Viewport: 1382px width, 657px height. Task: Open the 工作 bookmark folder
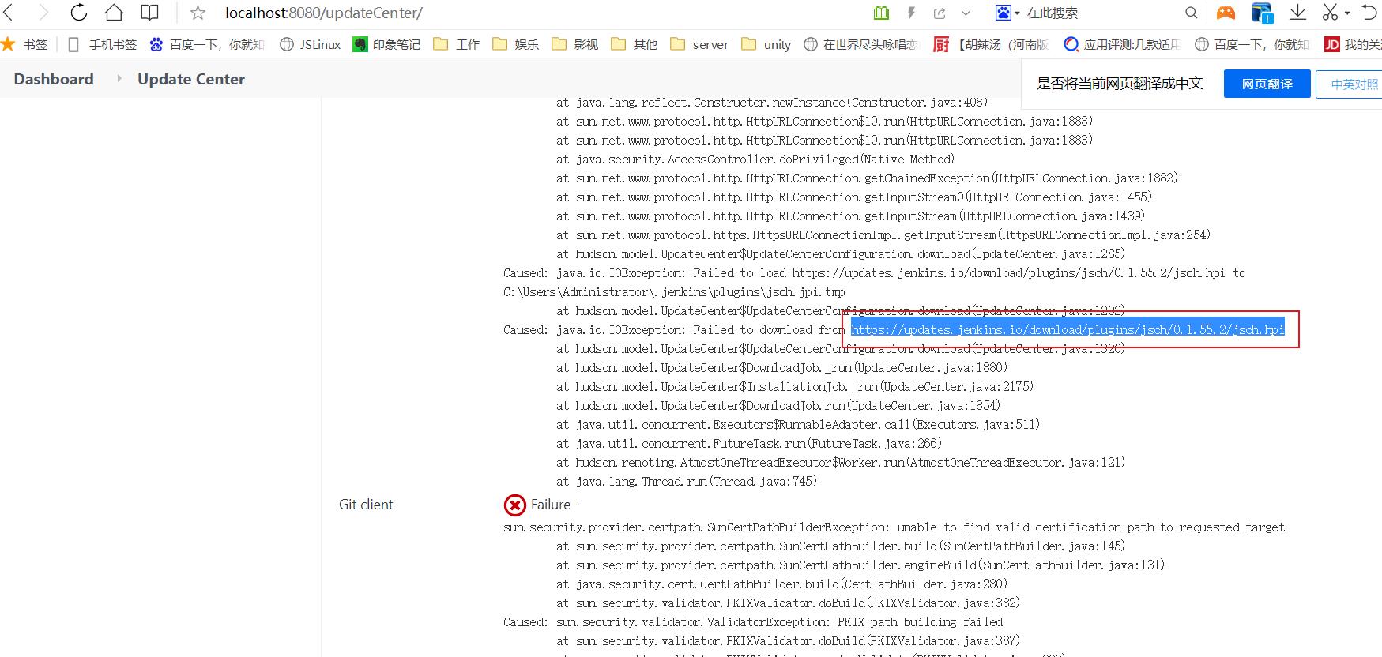pyautogui.click(x=457, y=44)
